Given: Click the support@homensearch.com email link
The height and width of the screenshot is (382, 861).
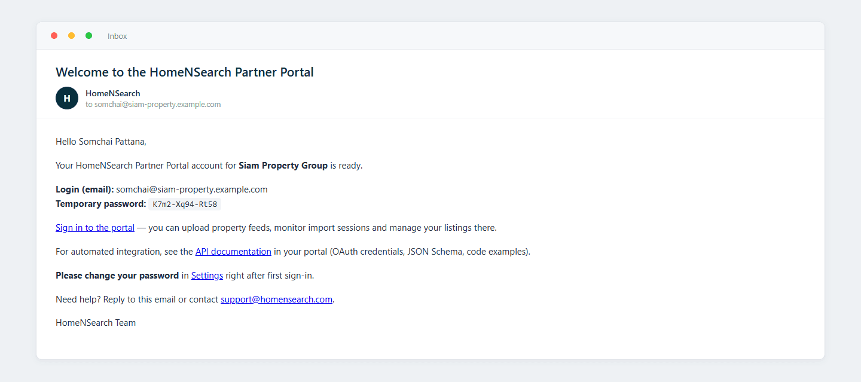Looking at the screenshot, I should click(276, 300).
